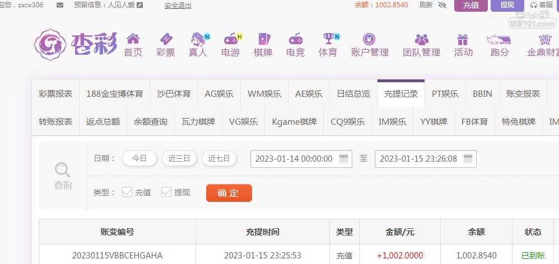Click end date field 2023-01-15 23:26:08
Image resolution: width=559 pixels, height=264 pixels.
(x=425, y=159)
